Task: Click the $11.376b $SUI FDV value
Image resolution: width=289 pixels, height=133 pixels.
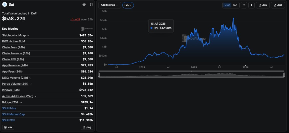Action: point(86,120)
